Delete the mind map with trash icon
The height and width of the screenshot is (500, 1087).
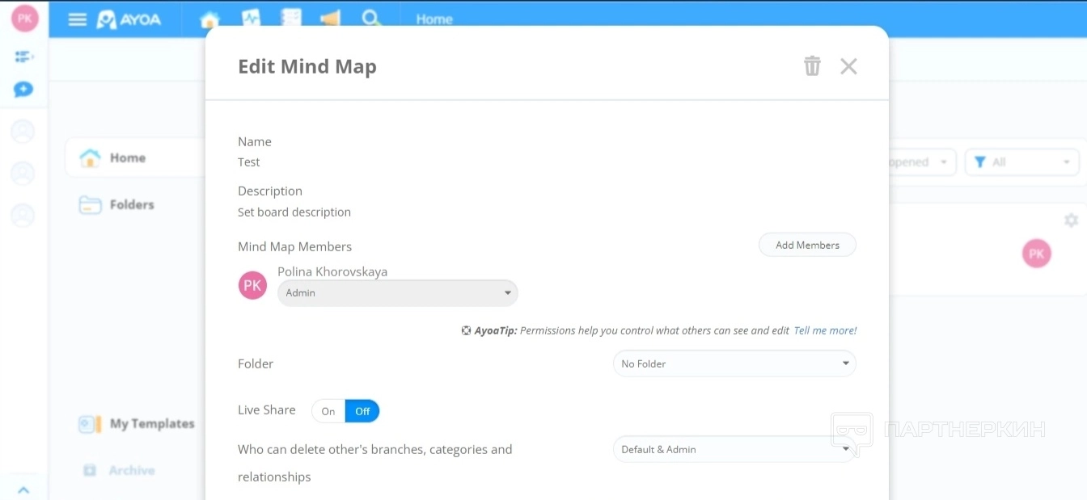pos(812,66)
